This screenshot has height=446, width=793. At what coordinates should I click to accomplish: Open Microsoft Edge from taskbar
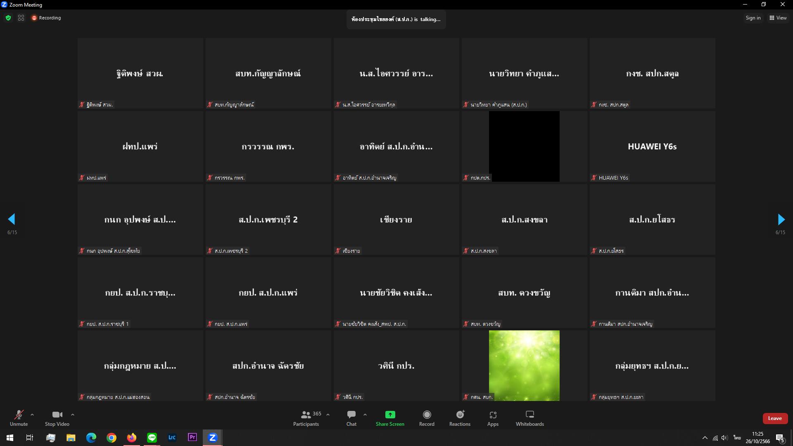[x=91, y=438]
